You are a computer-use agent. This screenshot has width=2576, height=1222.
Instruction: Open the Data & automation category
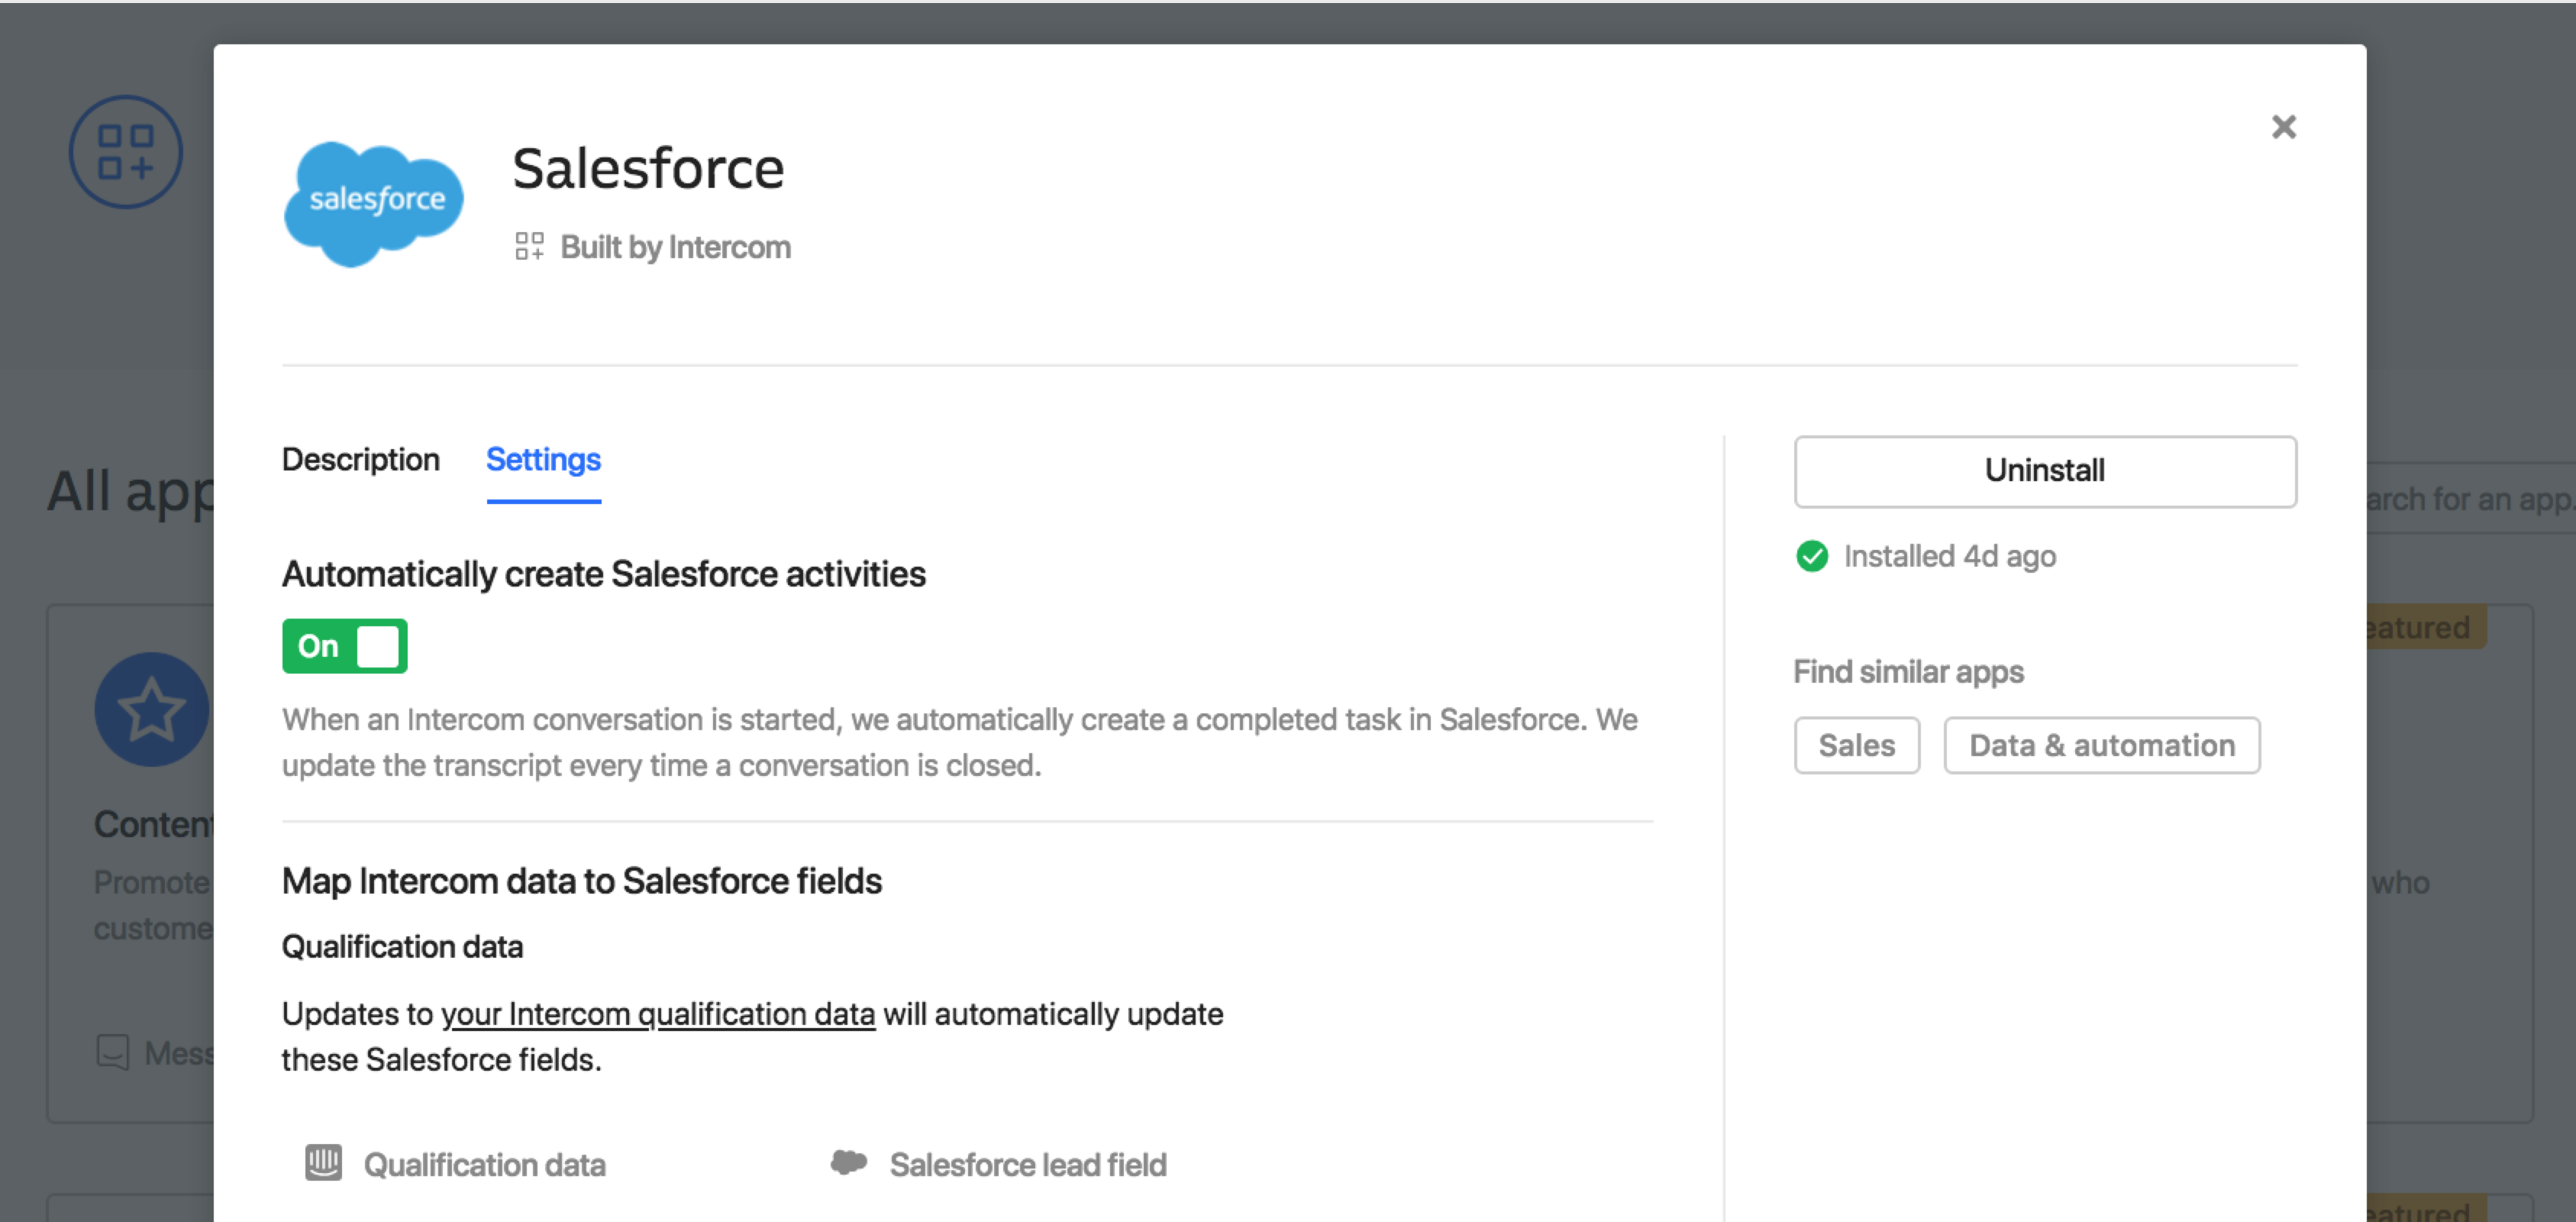pyautogui.click(x=2101, y=745)
